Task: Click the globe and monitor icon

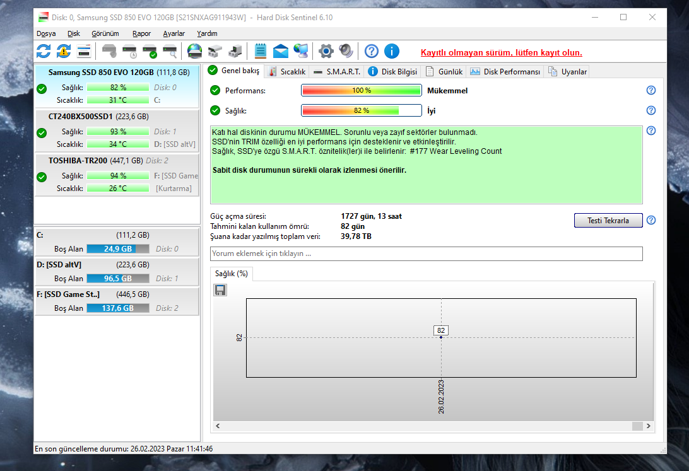Action: 301,51
